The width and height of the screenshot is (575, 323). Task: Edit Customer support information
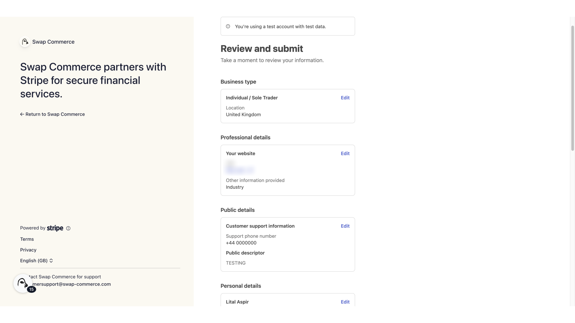tap(345, 226)
